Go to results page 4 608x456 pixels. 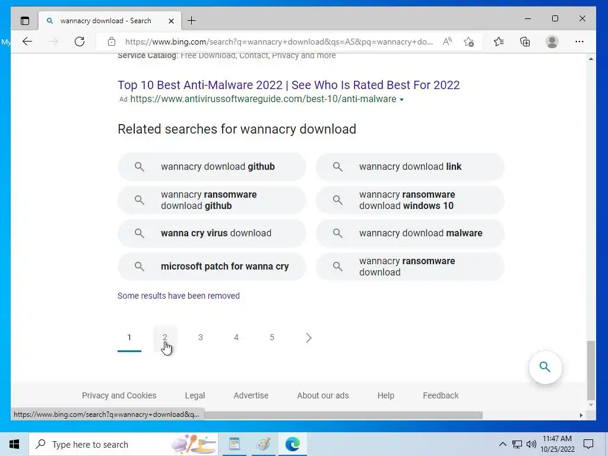click(236, 338)
